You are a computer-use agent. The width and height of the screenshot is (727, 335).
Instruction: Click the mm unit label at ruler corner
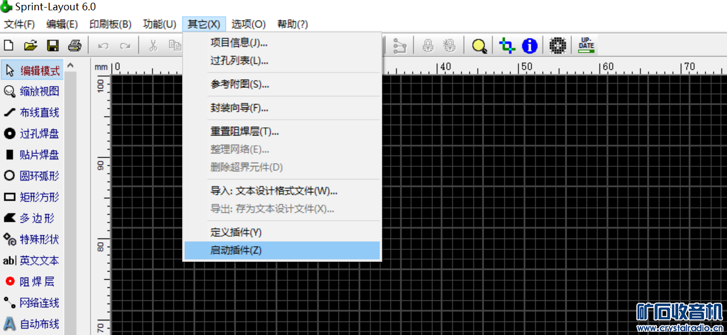(x=101, y=67)
